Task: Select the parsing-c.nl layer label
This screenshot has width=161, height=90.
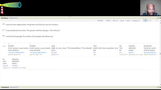Action: tap(136, 20)
